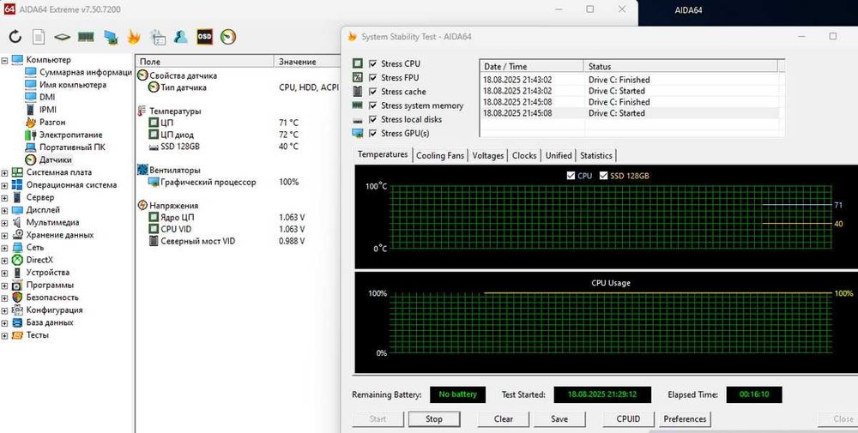Switch to the Cooling Fans tab

tap(440, 156)
